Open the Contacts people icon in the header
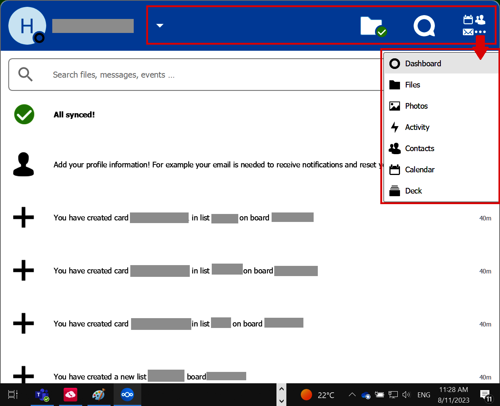Image resolution: width=500 pixels, height=406 pixels. pos(480,19)
